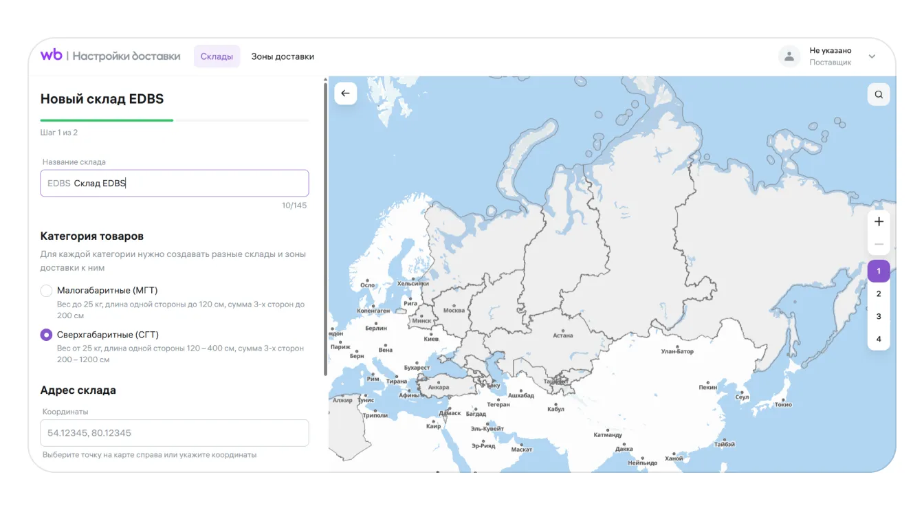Select map layer 1 button

pos(879,271)
